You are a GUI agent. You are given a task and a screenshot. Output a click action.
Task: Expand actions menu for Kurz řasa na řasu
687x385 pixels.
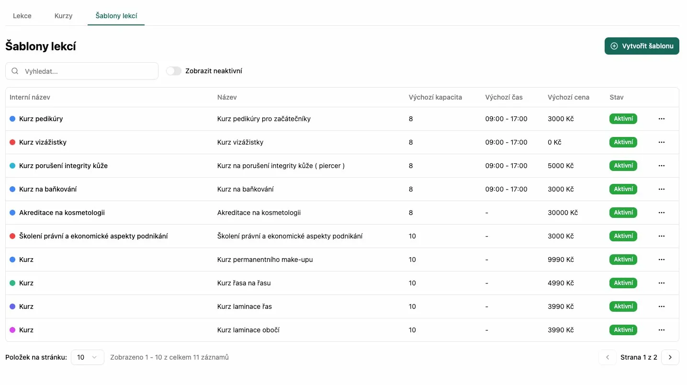pyautogui.click(x=661, y=283)
